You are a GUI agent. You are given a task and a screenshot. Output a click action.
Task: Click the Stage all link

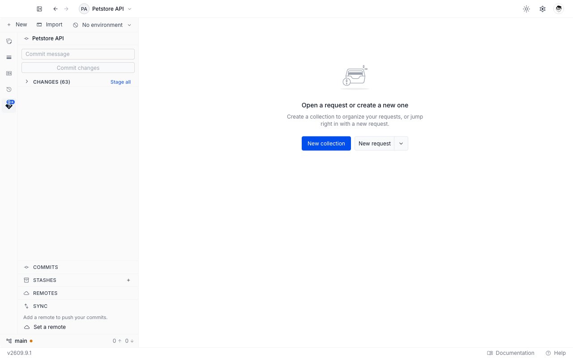(120, 82)
